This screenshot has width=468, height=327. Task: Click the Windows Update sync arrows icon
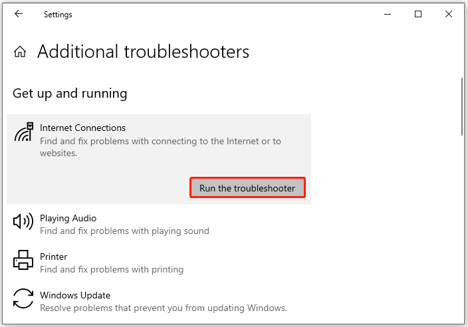tap(23, 298)
